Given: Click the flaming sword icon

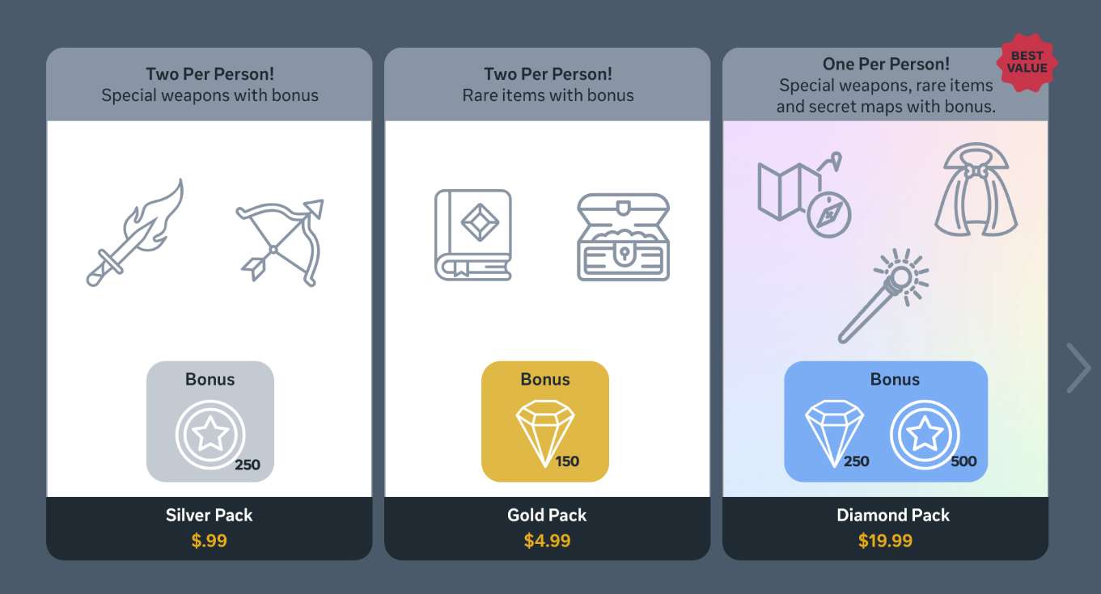Looking at the screenshot, I should point(135,233).
